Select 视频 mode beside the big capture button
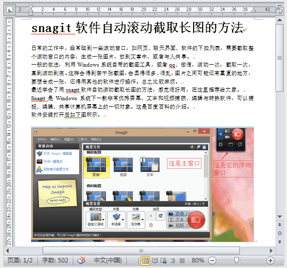The height and width of the screenshot is (268, 287). [177, 225]
